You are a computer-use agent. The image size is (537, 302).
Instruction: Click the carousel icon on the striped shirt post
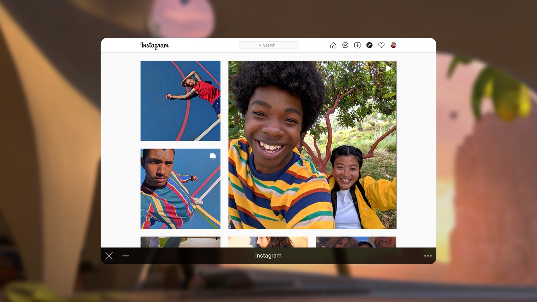tap(213, 156)
